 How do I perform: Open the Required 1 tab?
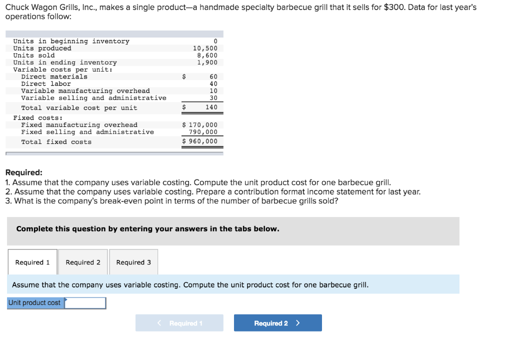pyautogui.click(x=32, y=262)
